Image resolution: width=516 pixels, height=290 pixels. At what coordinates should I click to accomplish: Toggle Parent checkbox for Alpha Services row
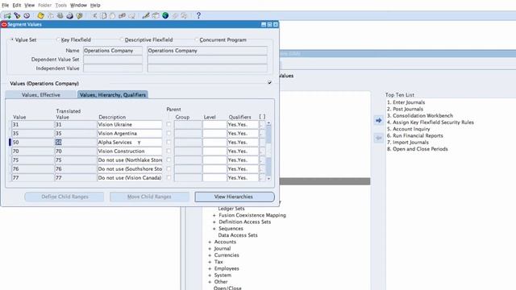[x=169, y=142]
